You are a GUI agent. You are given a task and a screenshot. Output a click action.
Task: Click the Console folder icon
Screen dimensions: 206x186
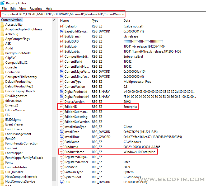click(2, 67)
